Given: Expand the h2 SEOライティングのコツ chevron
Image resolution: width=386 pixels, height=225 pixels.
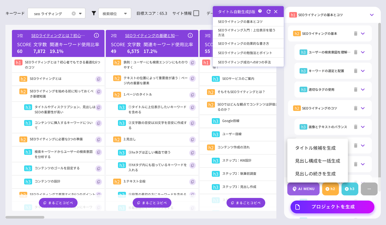Looking at the screenshot, I should (363, 108).
